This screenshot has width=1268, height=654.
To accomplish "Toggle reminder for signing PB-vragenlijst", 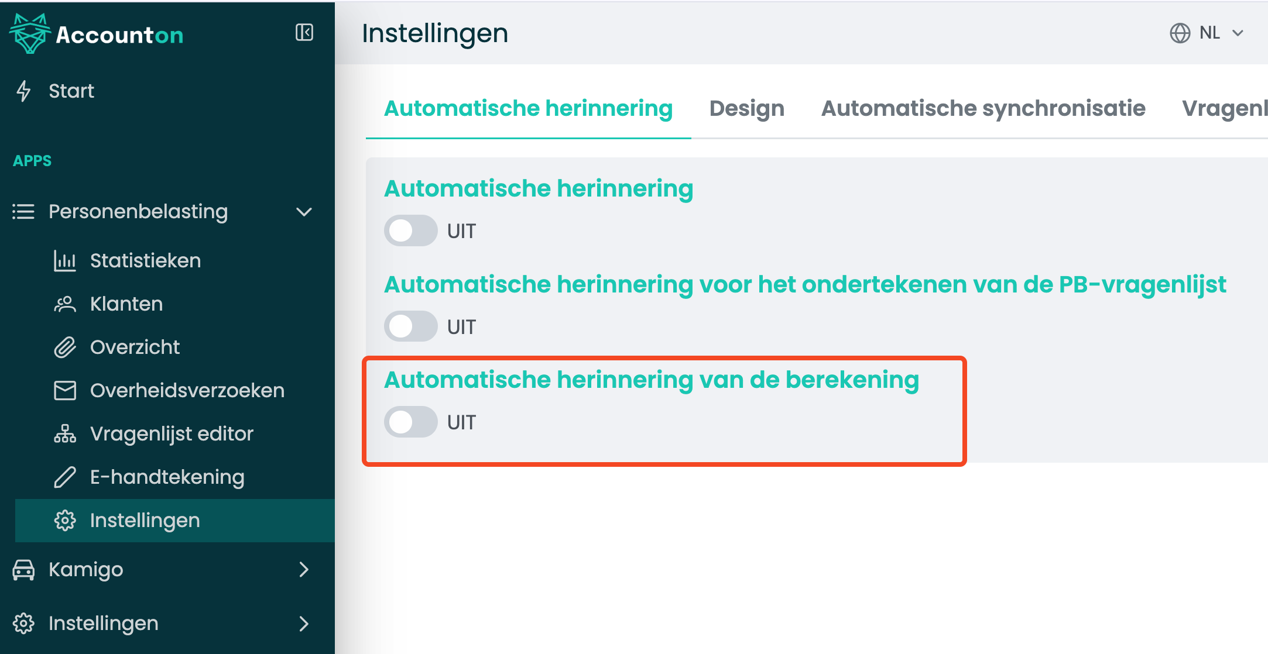I will tap(410, 326).
